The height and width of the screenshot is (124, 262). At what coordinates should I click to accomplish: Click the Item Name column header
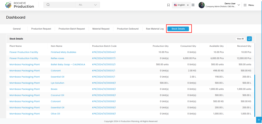click(57, 46)
